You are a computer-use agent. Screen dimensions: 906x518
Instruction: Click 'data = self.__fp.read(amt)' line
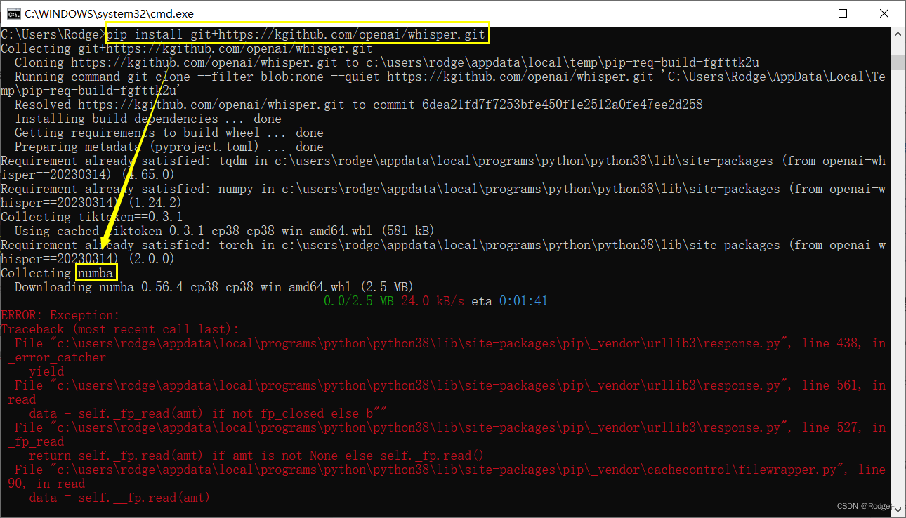(119, 498)
